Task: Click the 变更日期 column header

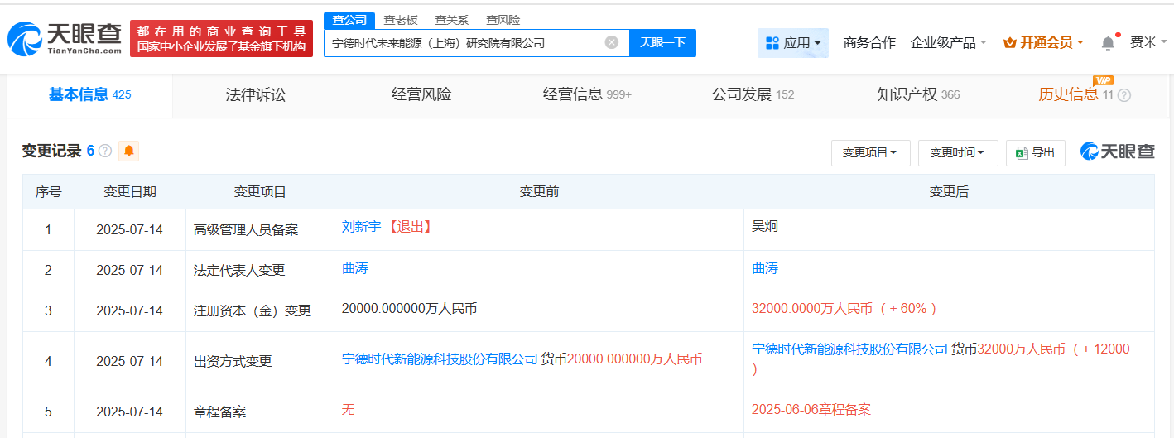Action: (130, 192)
